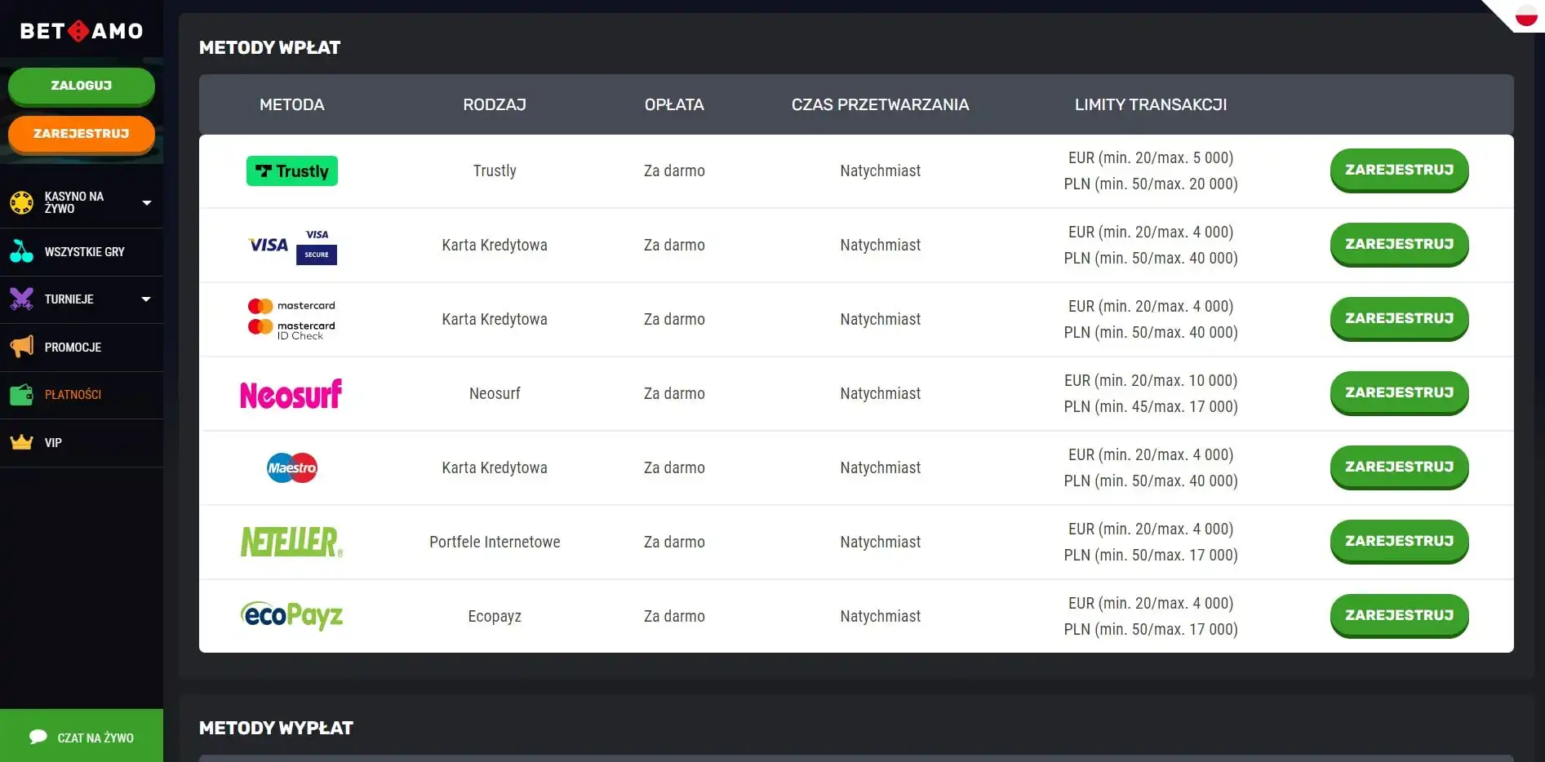Open the Promocje menu item
This screenshot has height=762, width=1545.
pyautogui.click(x=73, y=348)
